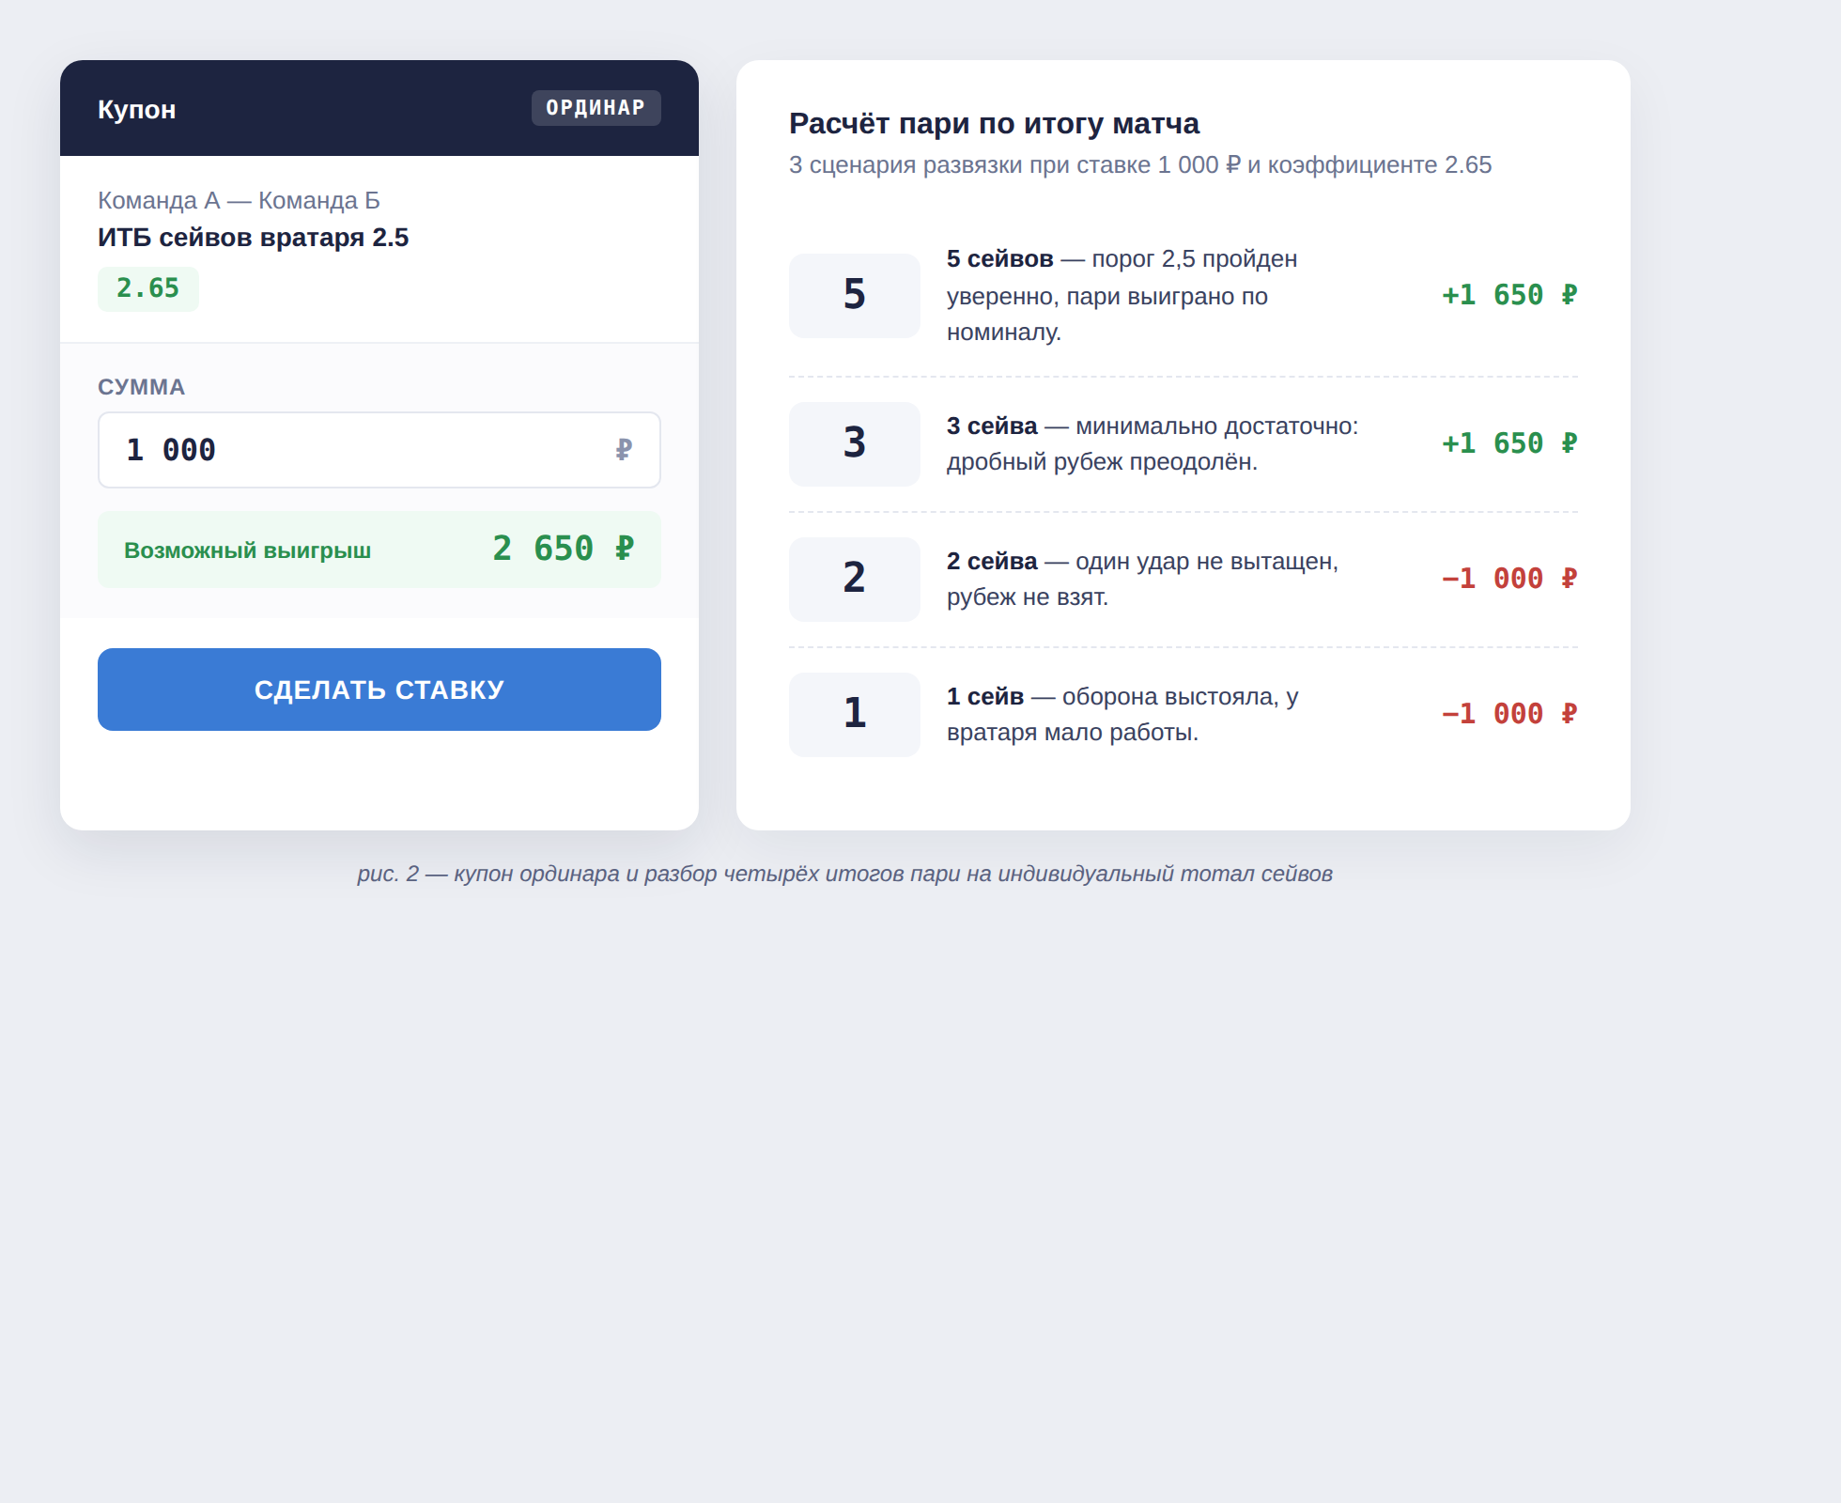The height and width of the screenshot is (1503, 1841).
Task: Click the Команда А — Команда Б match label
Action: click(239, 200)
